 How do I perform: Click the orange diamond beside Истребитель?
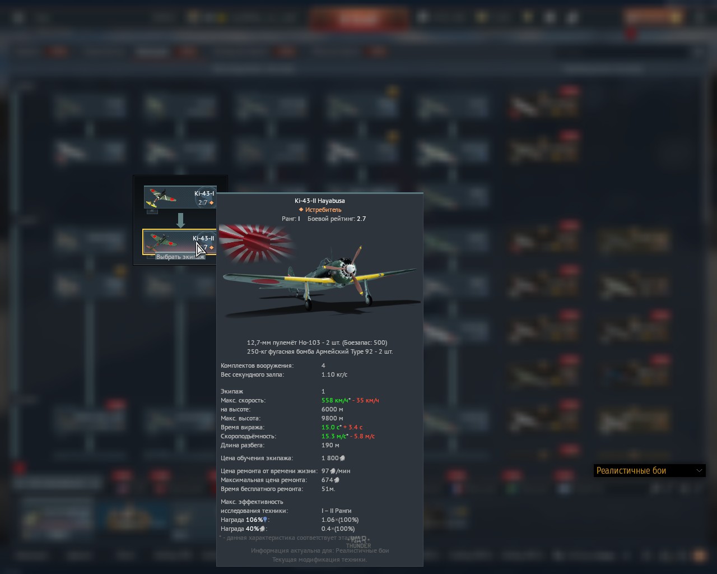[x=301, y=210]
